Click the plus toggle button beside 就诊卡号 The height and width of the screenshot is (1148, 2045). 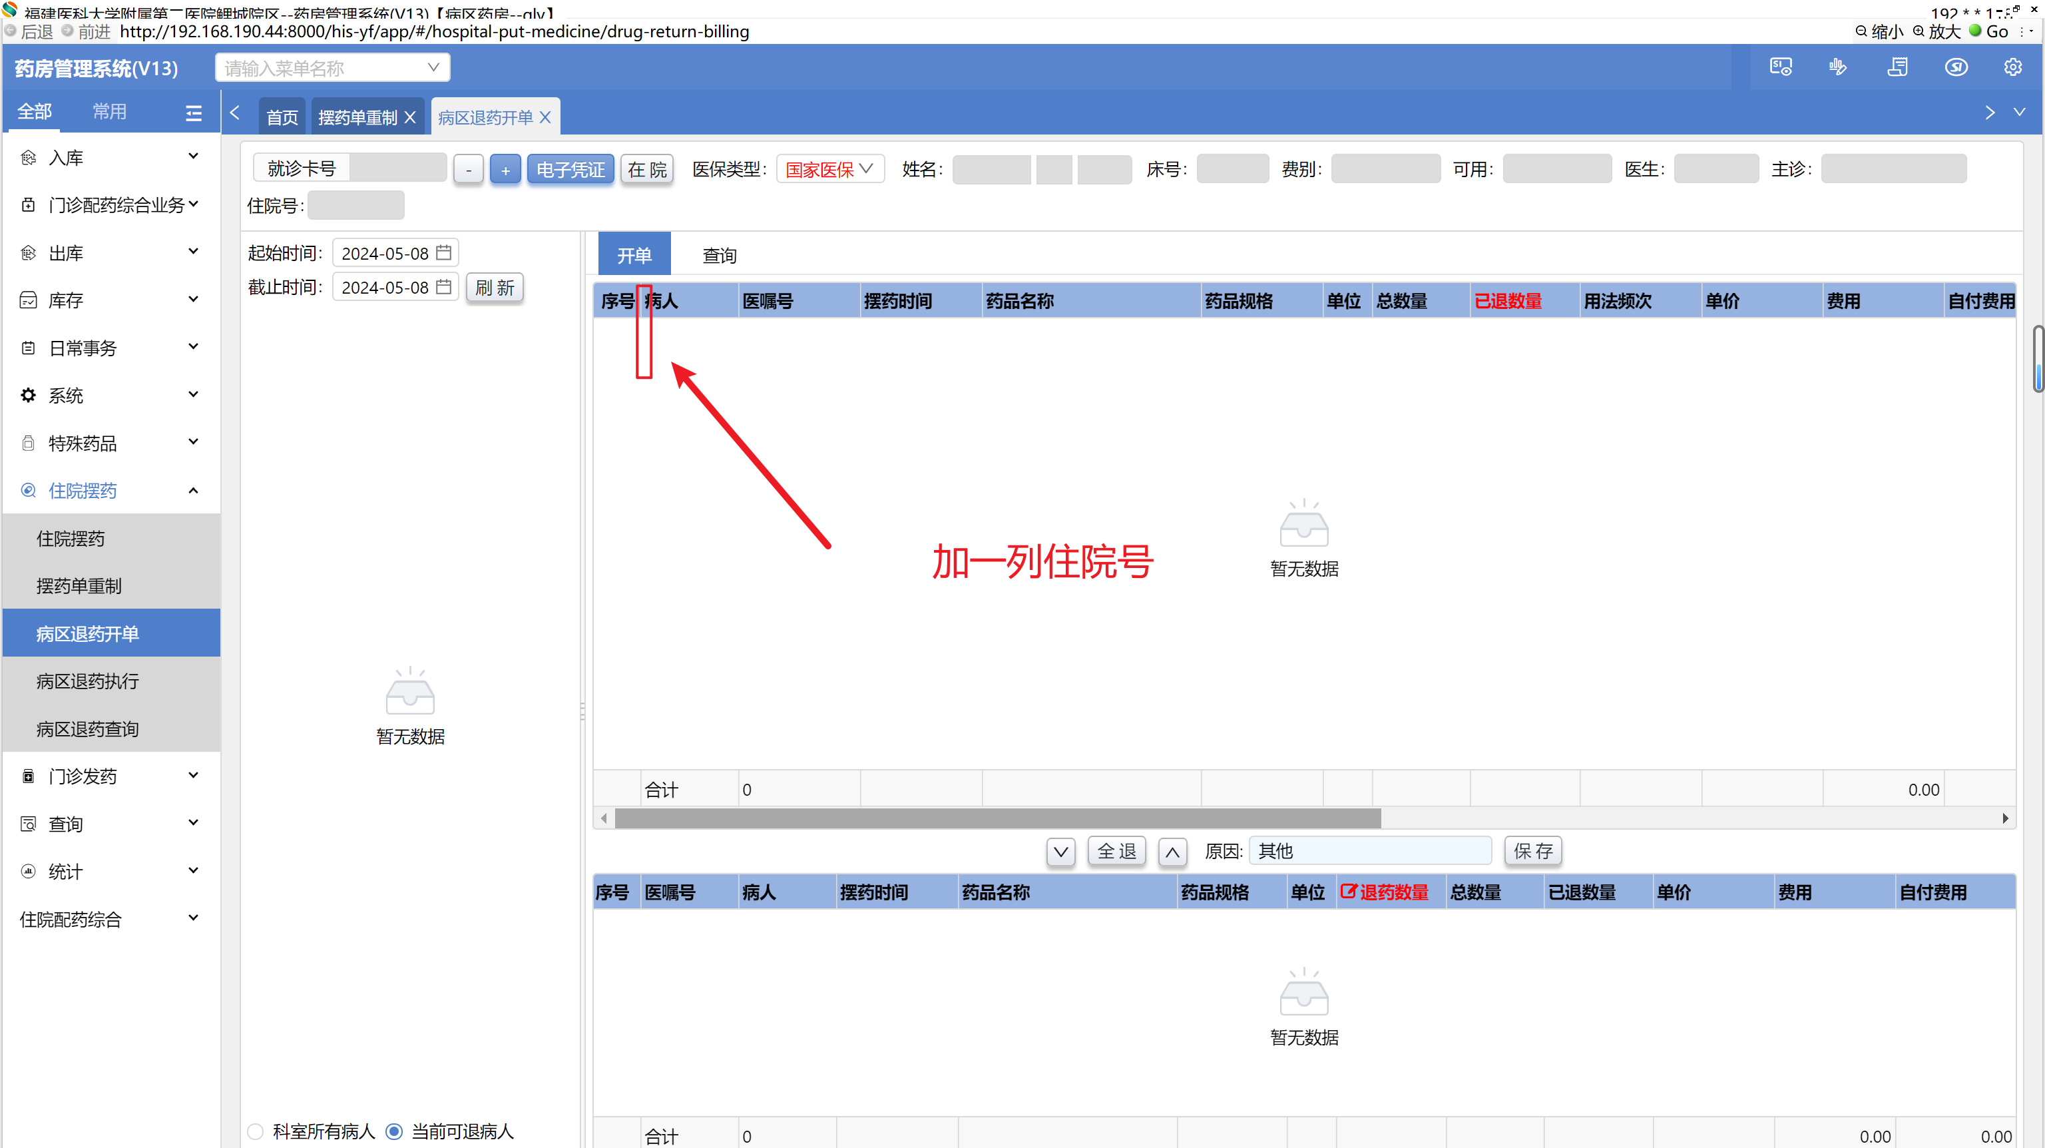505,170
